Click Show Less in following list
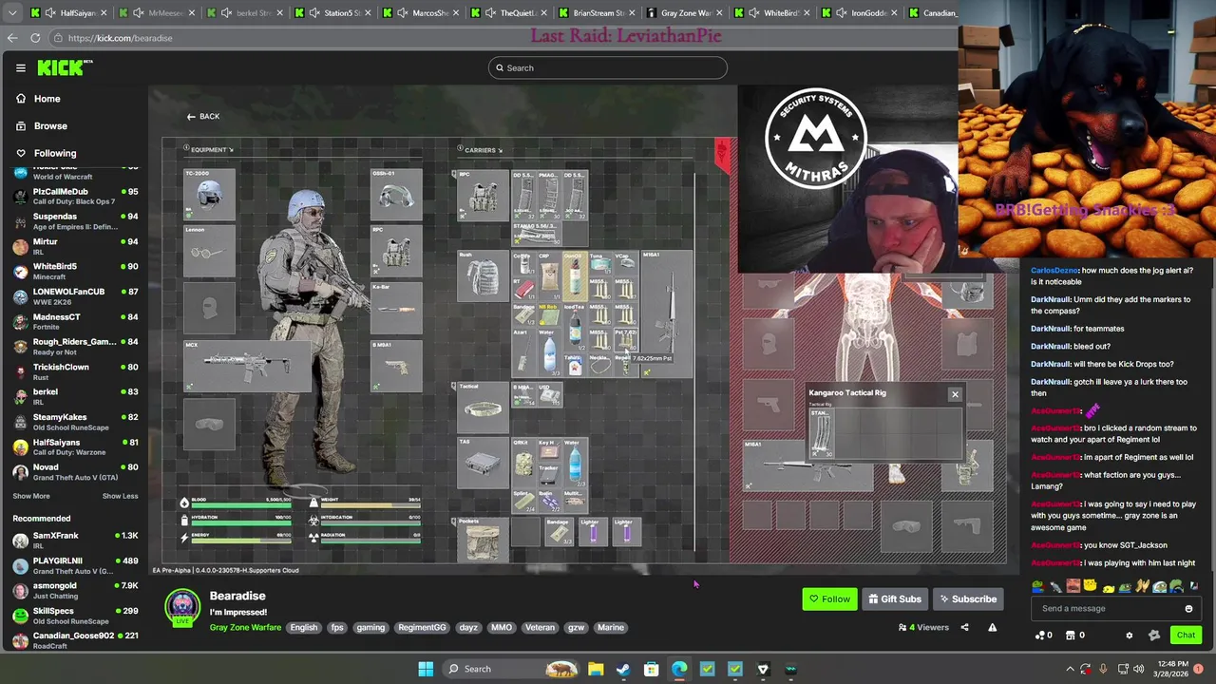This screenshot has width=1216, height=684. [x=120, y=496]
